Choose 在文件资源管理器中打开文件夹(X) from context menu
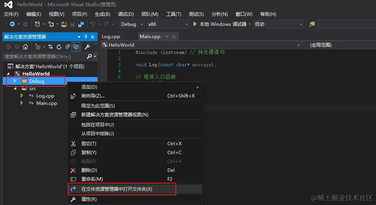The width and height of the screenshot is (376, 205). click(x=135, y=189)
